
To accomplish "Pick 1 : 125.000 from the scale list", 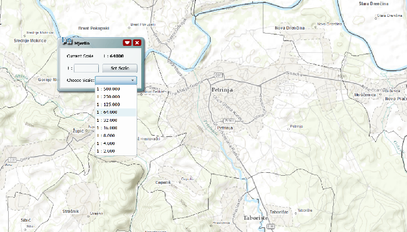I will pos(108,104).
